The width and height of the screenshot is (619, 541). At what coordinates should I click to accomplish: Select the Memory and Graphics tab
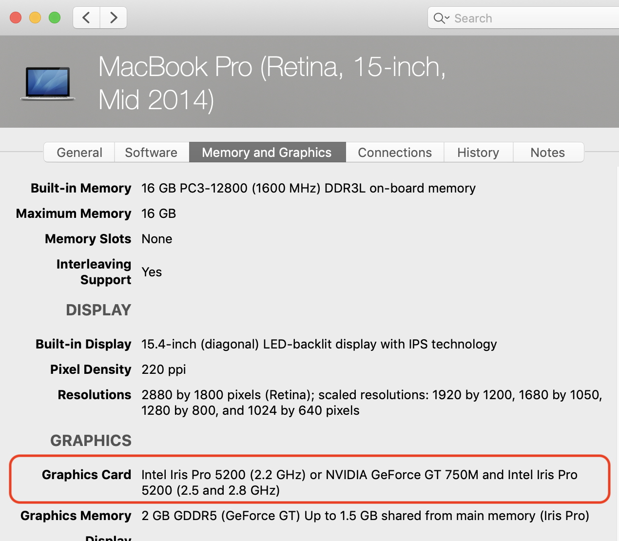pos(267,153)
